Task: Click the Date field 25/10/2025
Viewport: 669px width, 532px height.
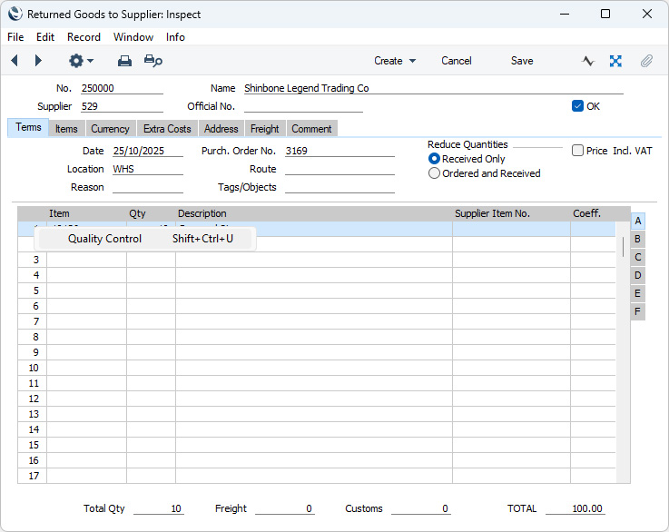Action: click(148, 151)
